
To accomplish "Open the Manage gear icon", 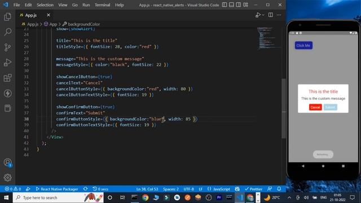I will (x=7, y=178).
